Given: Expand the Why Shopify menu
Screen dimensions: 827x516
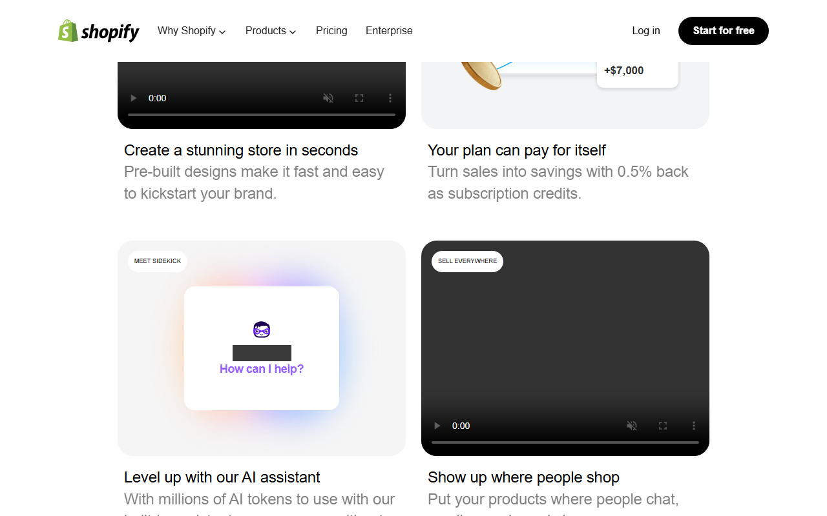Looking at the screenshot, I should click(192, 31).
